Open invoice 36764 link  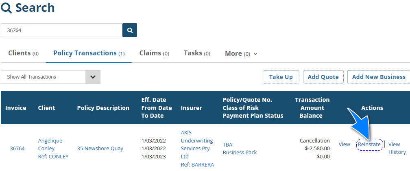(17, 149)
